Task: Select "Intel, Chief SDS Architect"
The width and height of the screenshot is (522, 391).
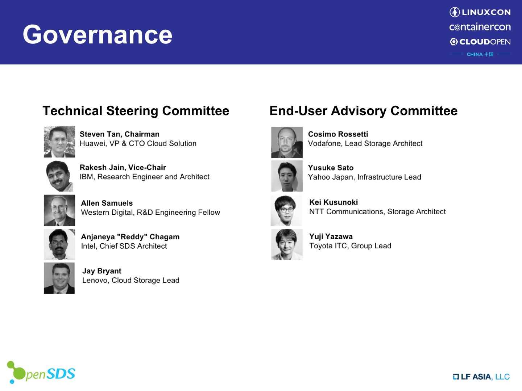Action: (x=124, y=246)
